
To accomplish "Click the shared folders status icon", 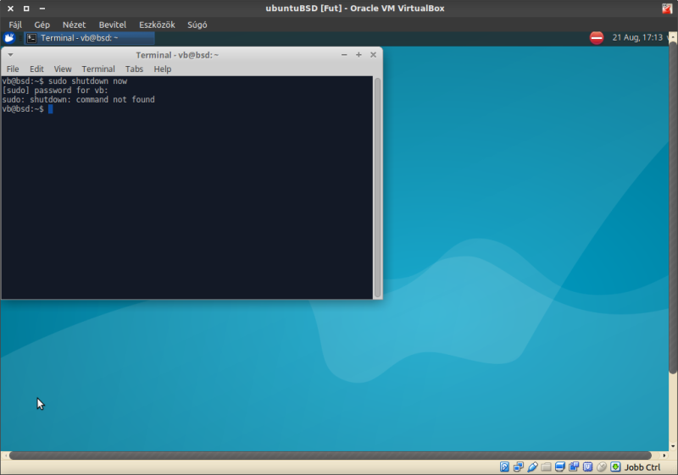I will pyautogui.click(x=546, y=467).
